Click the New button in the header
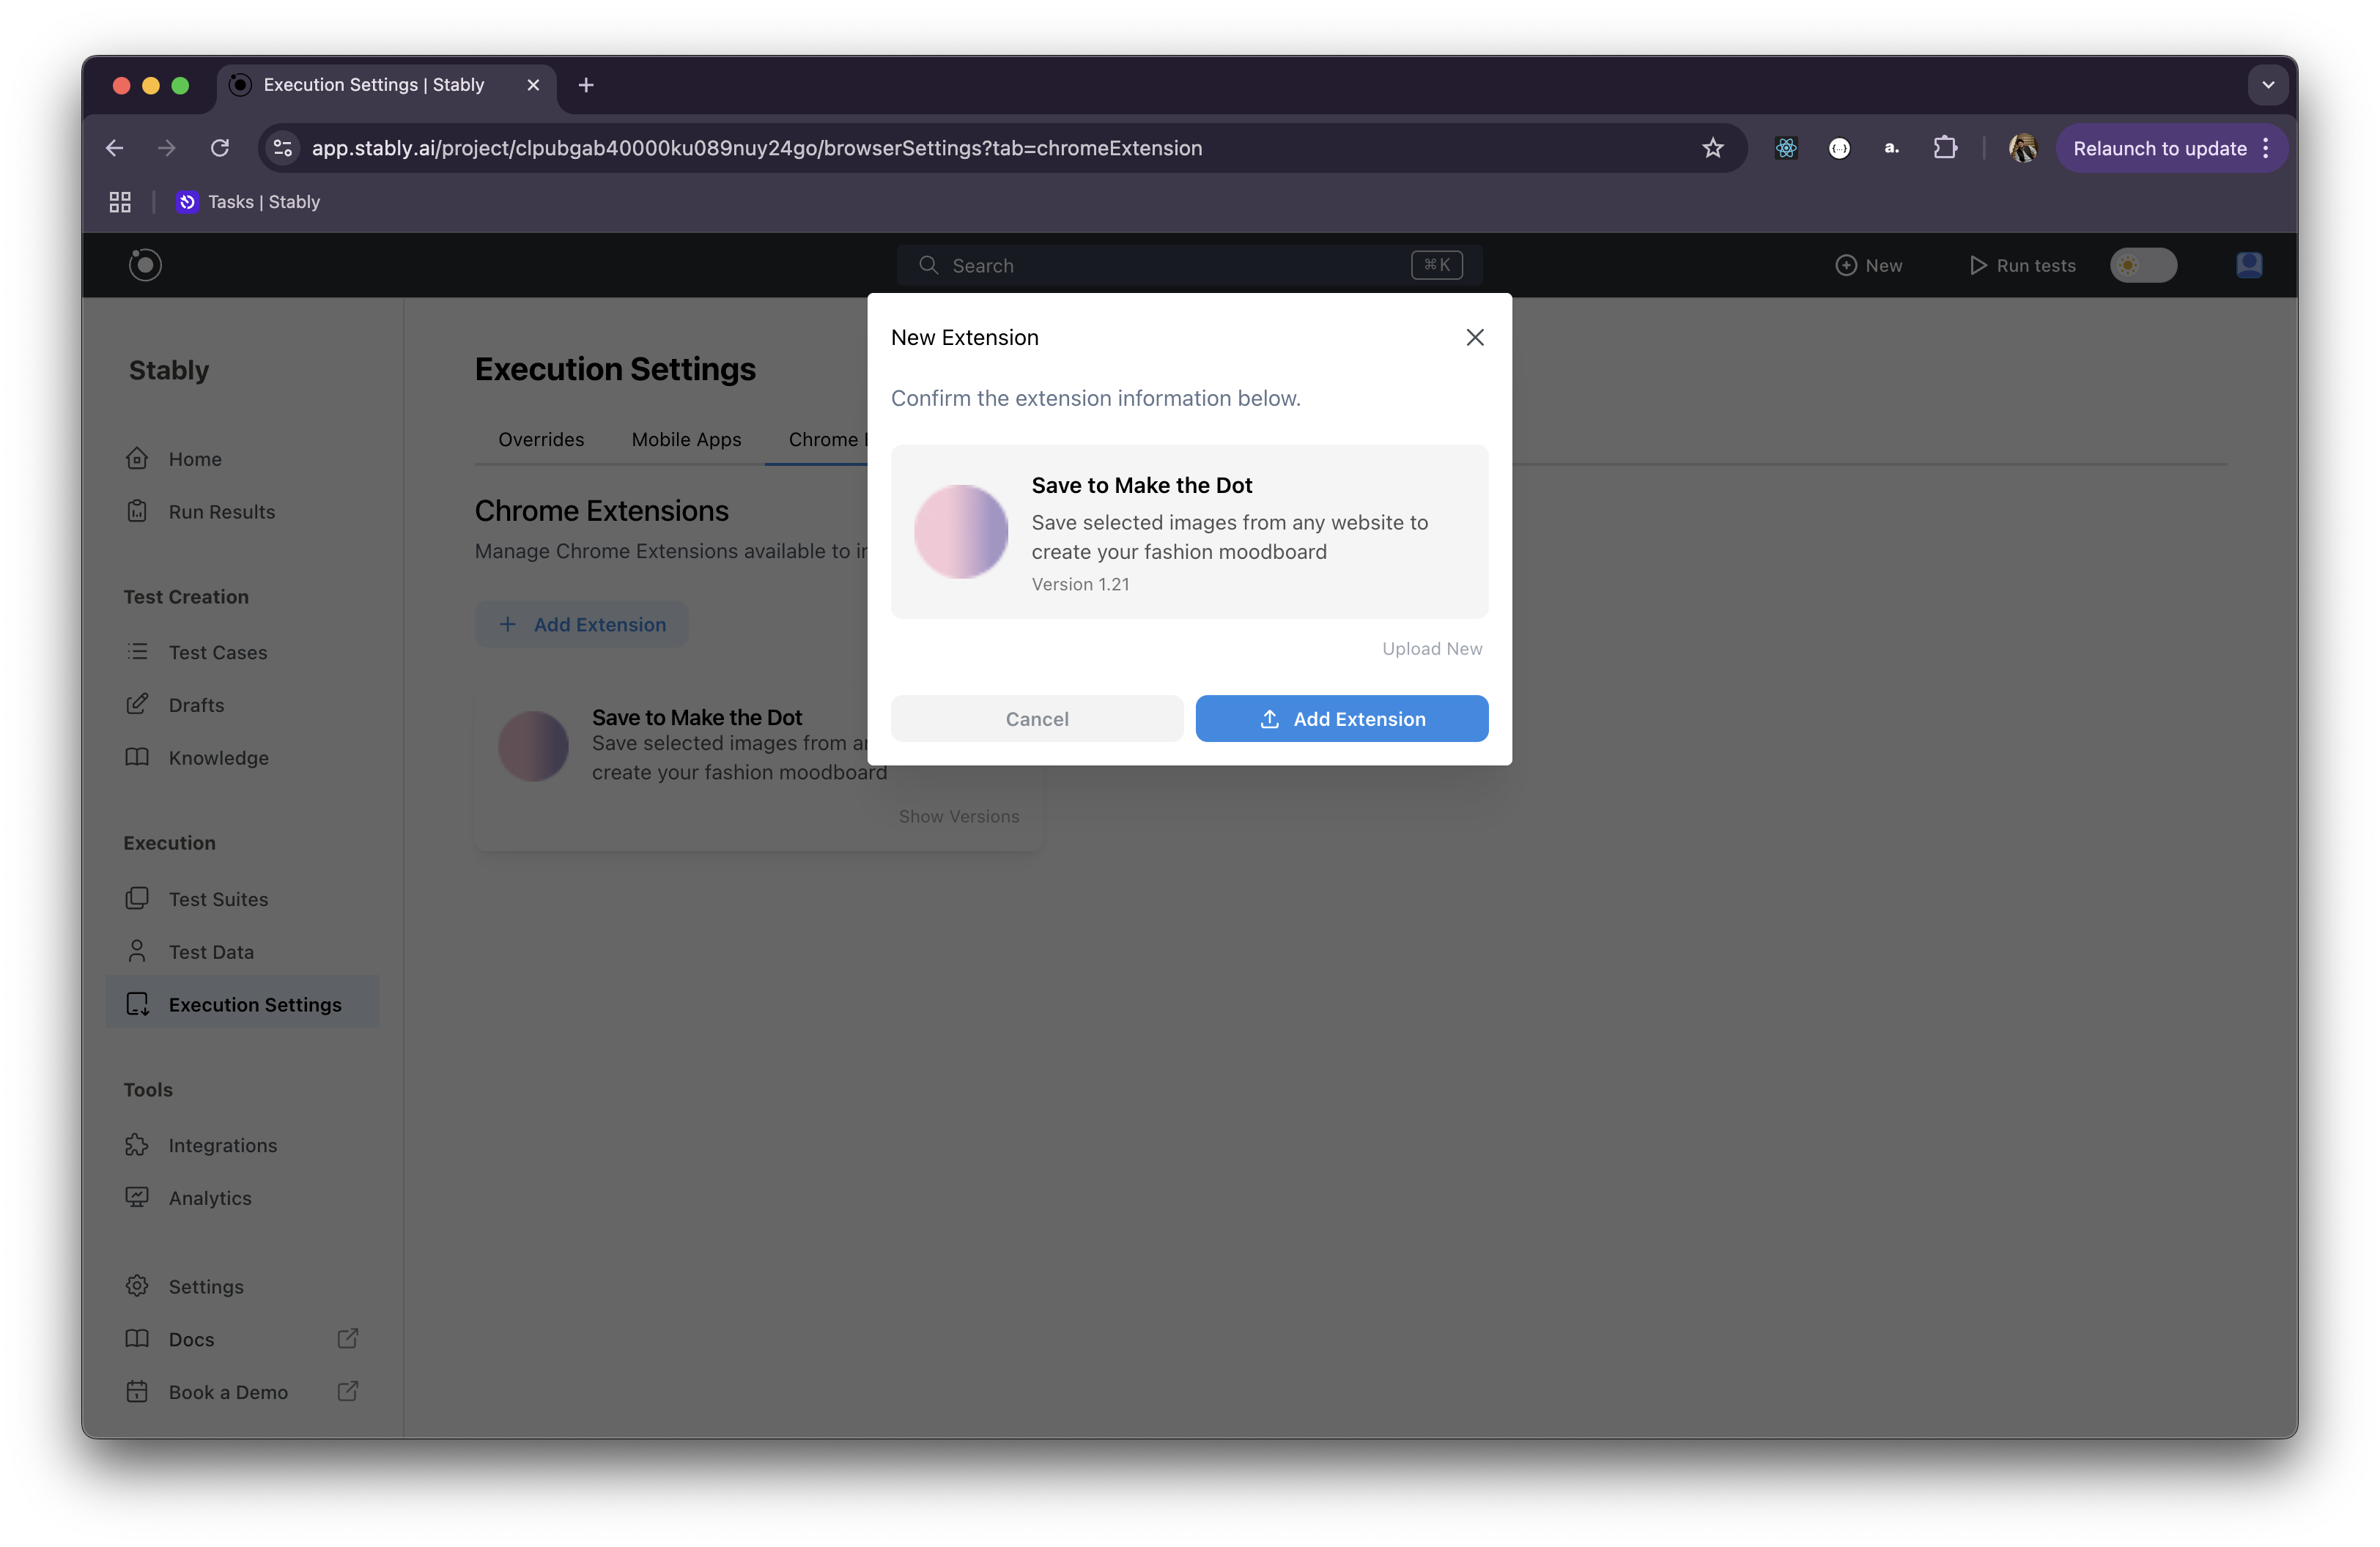This screenshot has height=1547, width=2380. pos(1868,266)
